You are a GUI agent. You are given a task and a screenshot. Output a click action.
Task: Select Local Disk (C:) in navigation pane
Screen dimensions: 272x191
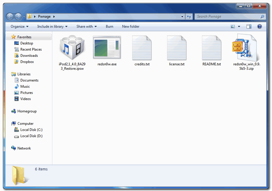point(31,130)
